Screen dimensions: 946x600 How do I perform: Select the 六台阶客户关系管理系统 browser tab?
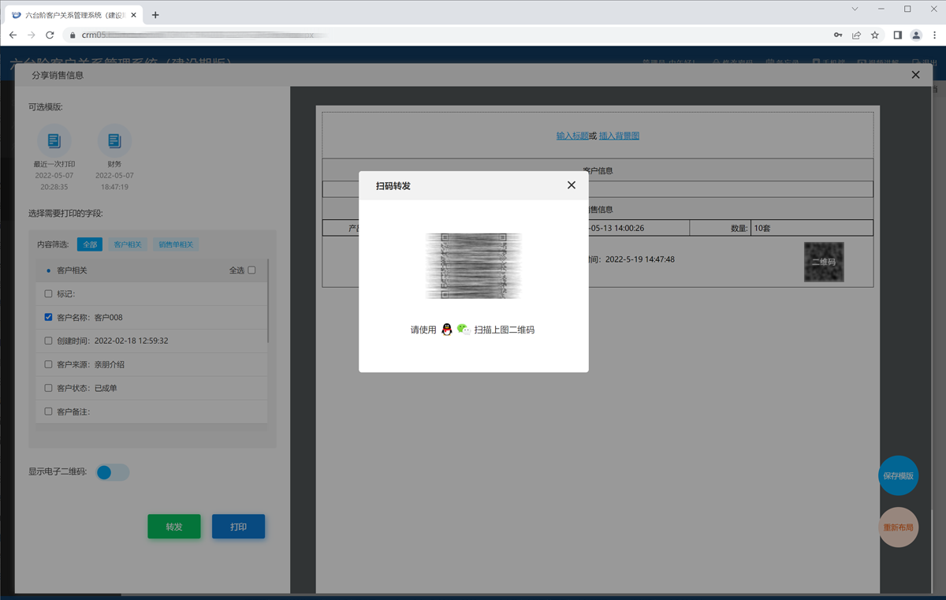pos(74,15)
